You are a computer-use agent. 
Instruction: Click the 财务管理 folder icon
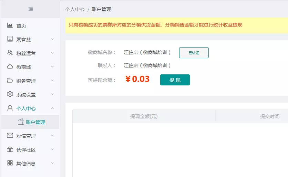pyautogui.click(x=10, y=81)
